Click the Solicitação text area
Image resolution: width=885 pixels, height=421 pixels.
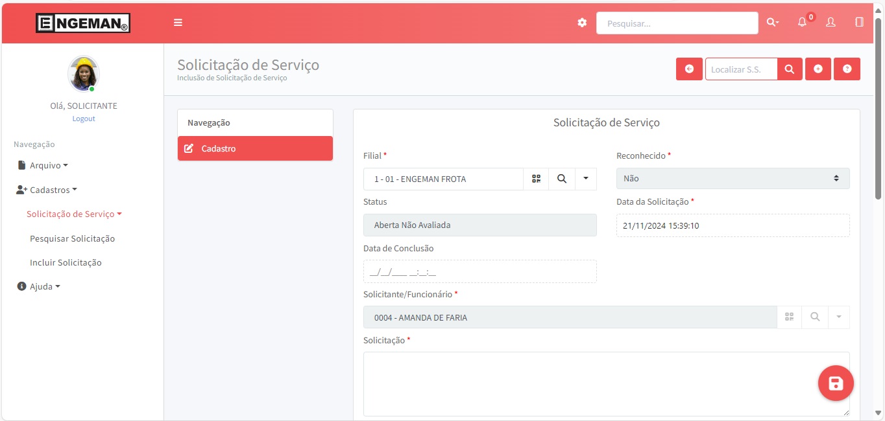pyautogui.click(x=606, y=383)
